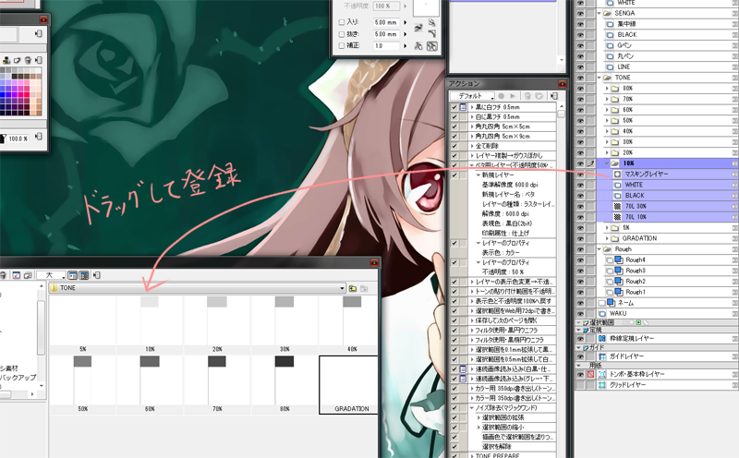Collapse the SENGA layer folder
Image resolution: width=739 pixels, height=458 pixels.
point(600,13)
